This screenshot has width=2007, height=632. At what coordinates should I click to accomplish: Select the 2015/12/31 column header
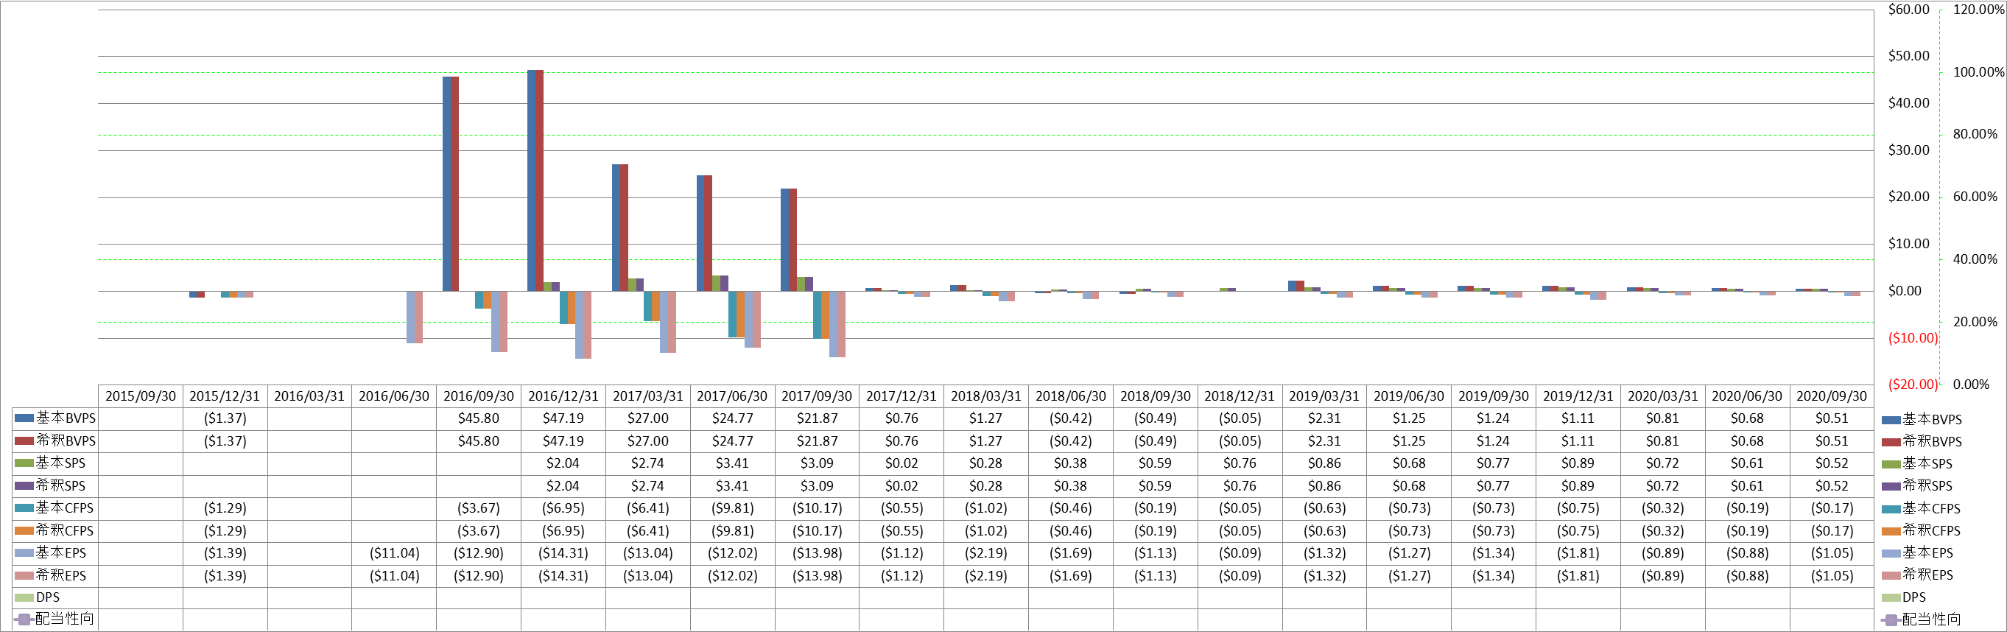[225, 396]
